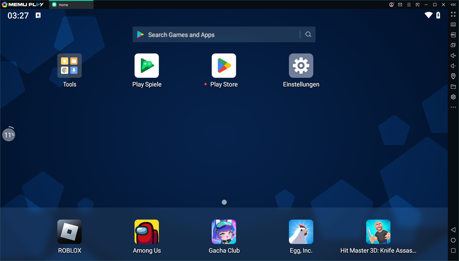Toggle fullscreen mode in sidebar
The width and height of the screenshot is (459, 261).
click(x=453, y=15)
